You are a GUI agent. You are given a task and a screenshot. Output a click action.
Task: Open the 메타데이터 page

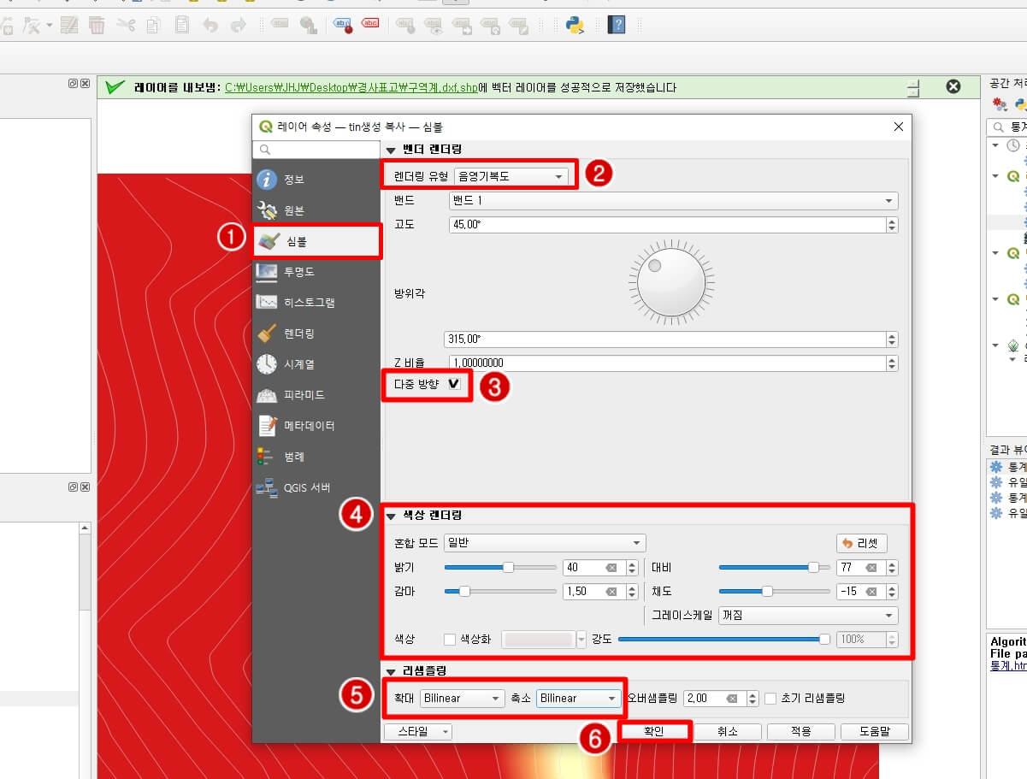click(316, 426)
